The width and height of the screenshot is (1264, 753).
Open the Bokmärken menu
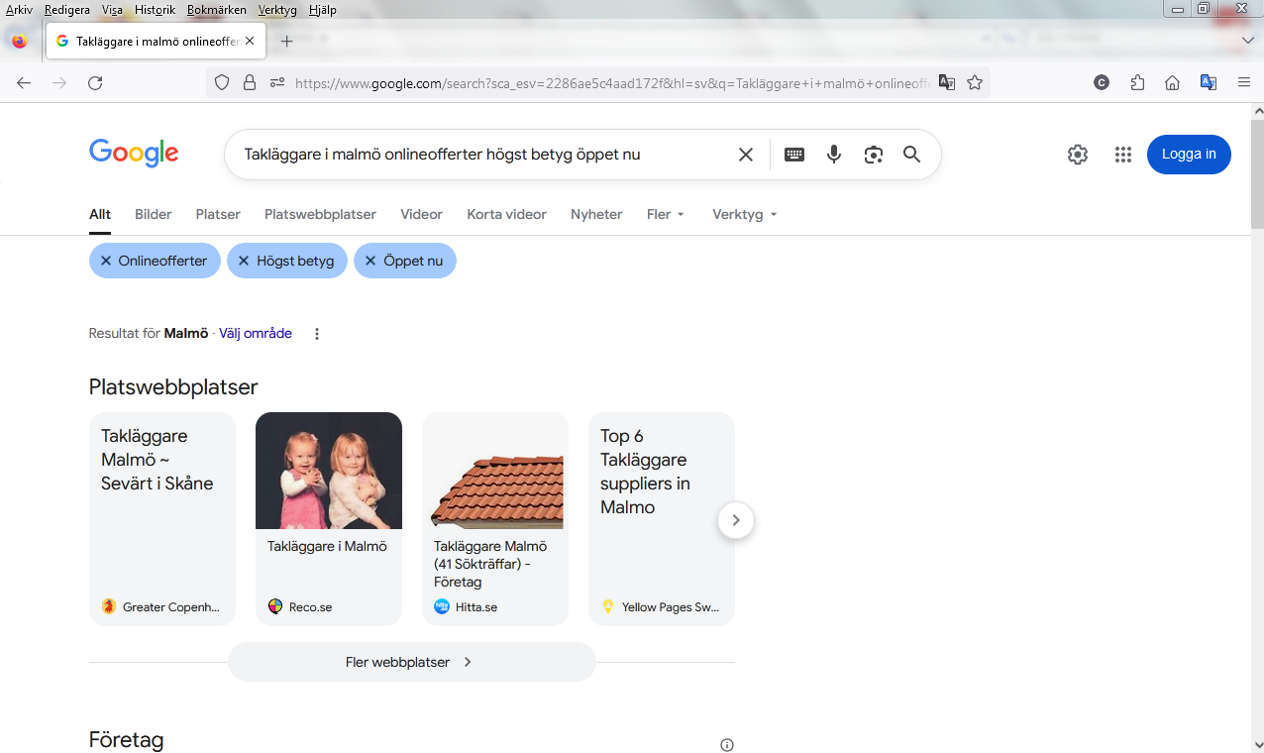[x=216, y=10]
